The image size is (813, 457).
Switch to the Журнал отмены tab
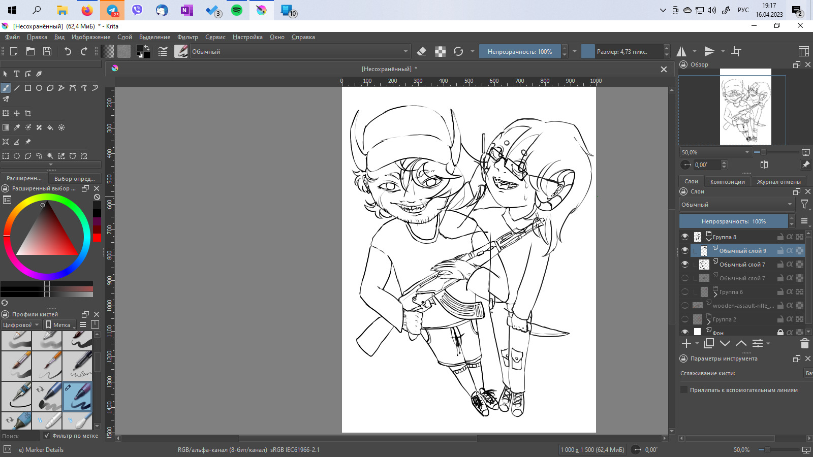point(778,182)
